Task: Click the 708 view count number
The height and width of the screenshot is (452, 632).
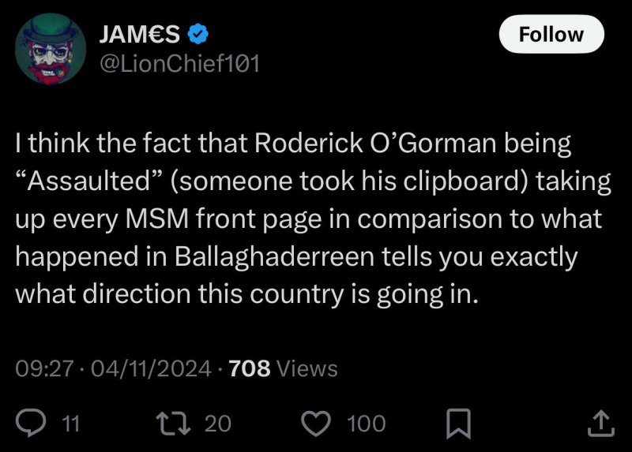Action: point(249,368)
